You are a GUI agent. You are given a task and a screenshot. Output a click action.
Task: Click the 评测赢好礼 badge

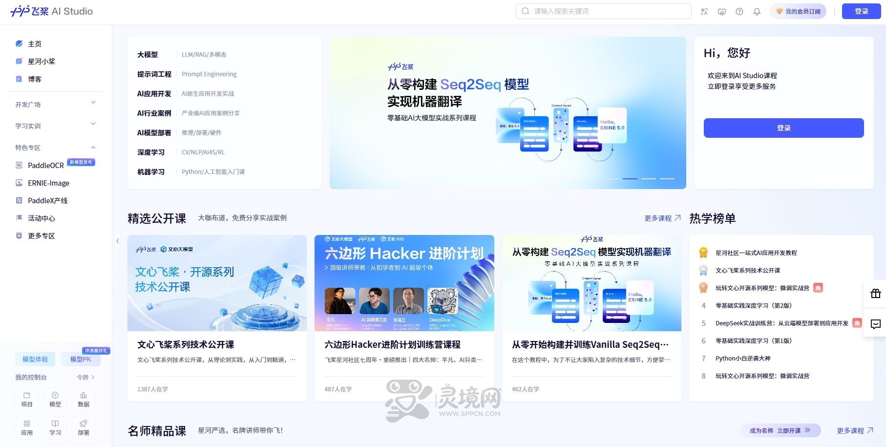click(x=96, y=351)
